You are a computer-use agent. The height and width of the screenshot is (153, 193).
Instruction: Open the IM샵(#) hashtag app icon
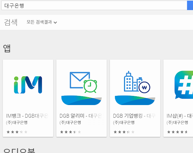point(184,85)
